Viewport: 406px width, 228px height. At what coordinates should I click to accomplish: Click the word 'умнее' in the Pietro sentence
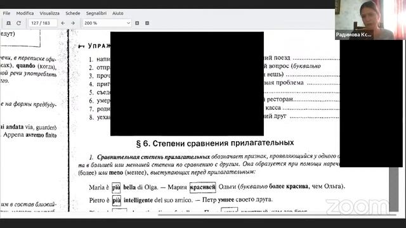[x=226, y=199]
